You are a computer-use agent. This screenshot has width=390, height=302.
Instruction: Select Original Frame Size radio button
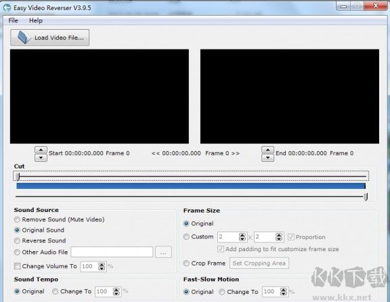(186, 223)
